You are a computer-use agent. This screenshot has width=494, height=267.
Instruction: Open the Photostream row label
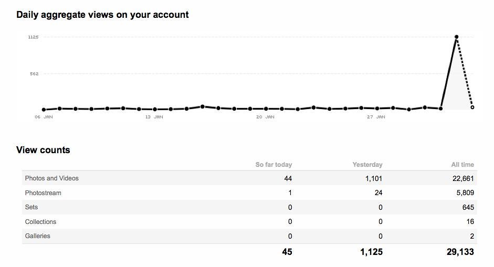[43, 193]
